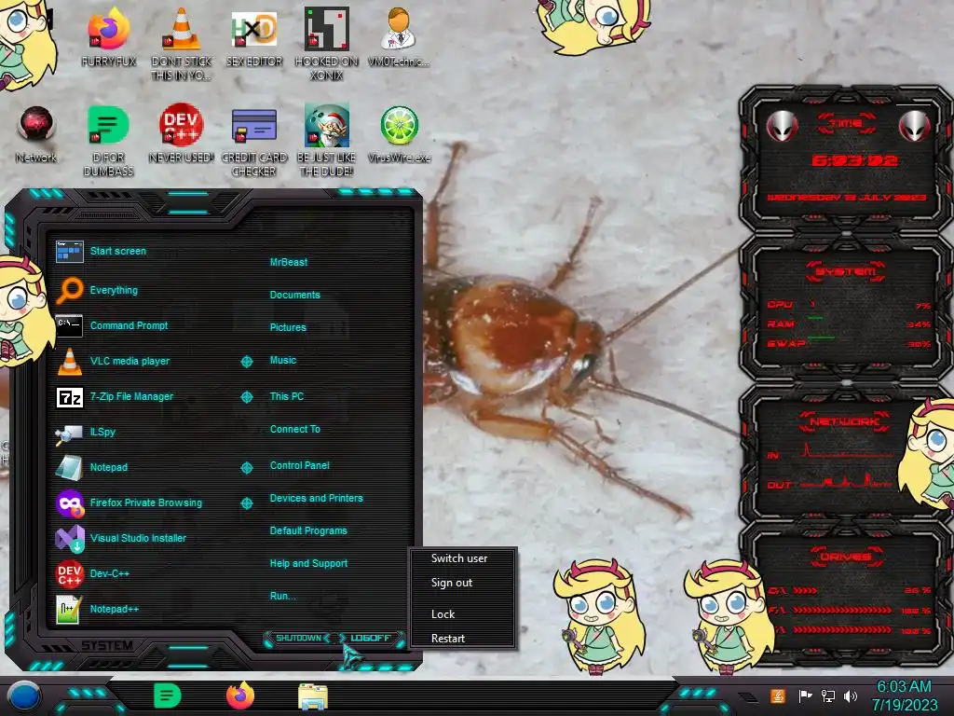954x716 pixels.
Task: Open BE JUST LIKE THE DUDE icon
Action: click(x=327, y=140)
